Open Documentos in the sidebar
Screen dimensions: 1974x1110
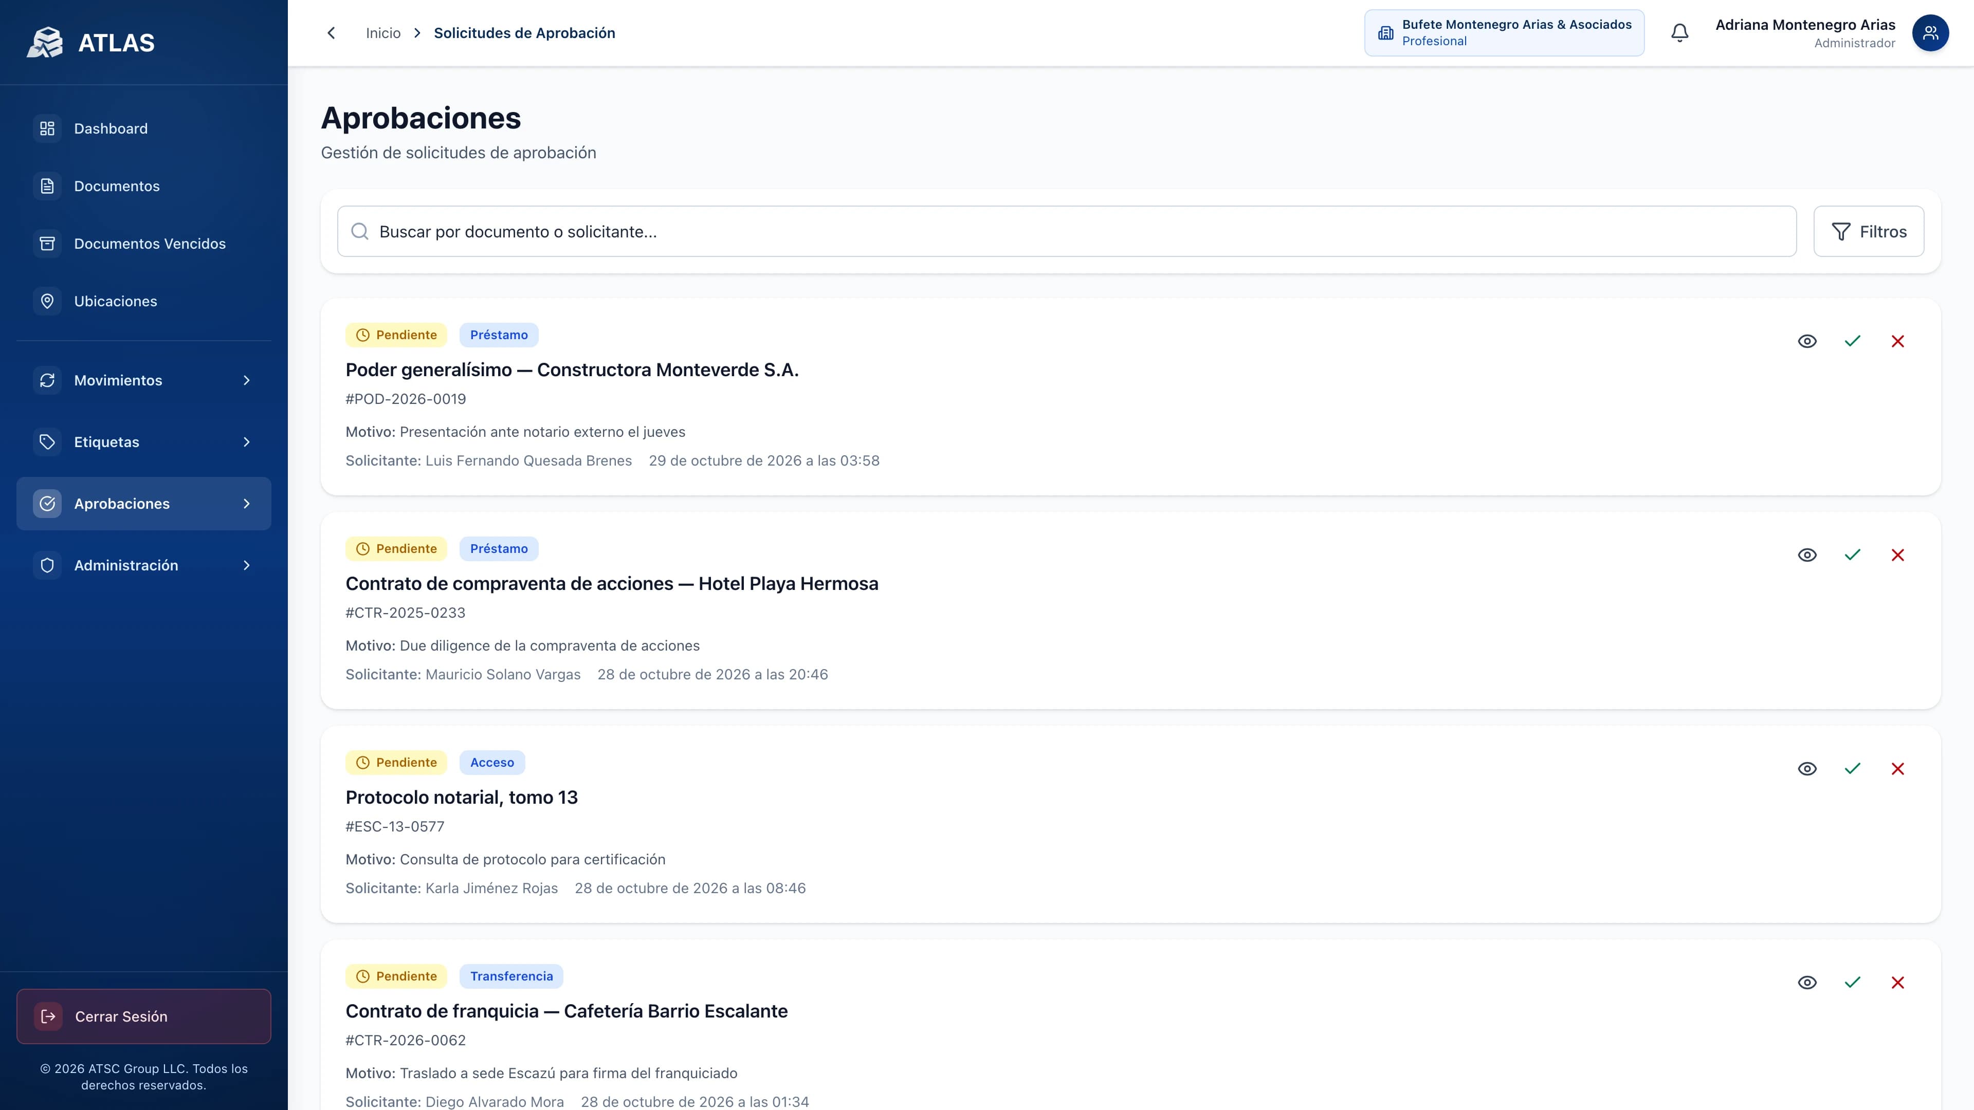[x=144, y=186]
